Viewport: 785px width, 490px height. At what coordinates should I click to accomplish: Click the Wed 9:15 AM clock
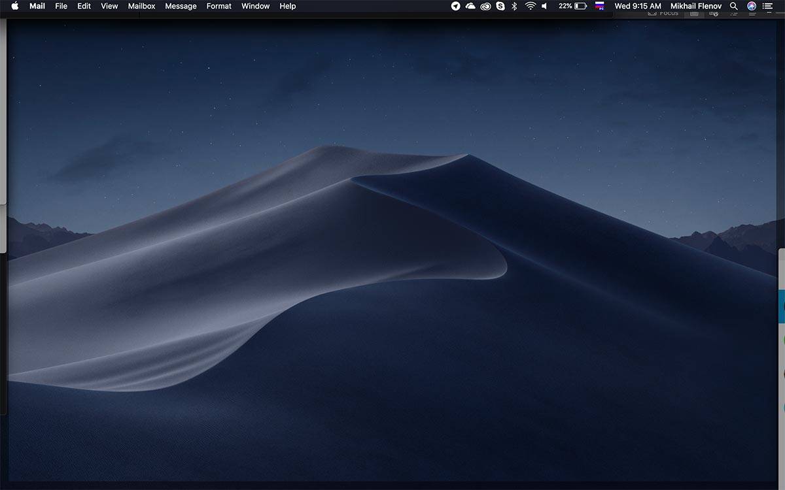[638, 6]
